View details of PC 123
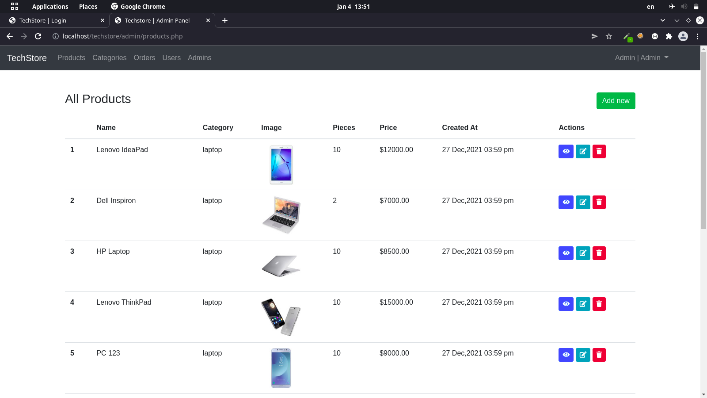 point(566,355)
